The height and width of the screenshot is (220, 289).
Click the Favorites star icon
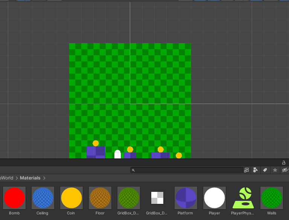pos(275,170)
